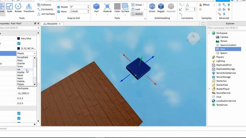This screenshot has width=246, height=138.
Task: Select Camera in Explorer
Action: coord(224,37)
